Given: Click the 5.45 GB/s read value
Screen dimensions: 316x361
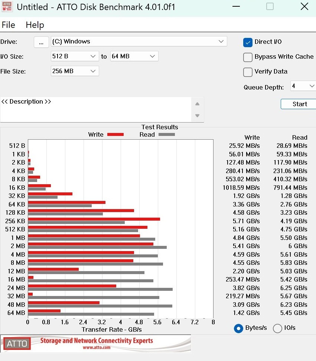Looking at the screenshot, I should pyautogui.click(x=294, y=313).
